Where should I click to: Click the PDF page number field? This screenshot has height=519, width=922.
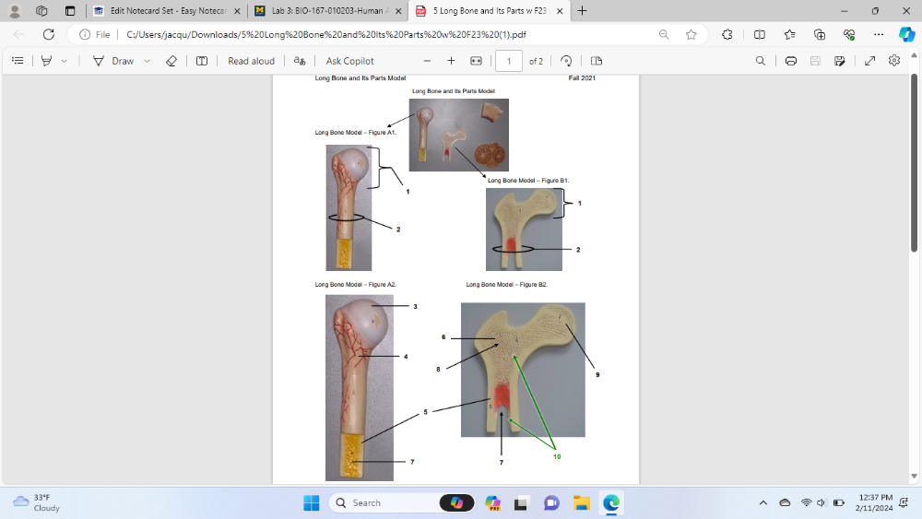(508, 61)
